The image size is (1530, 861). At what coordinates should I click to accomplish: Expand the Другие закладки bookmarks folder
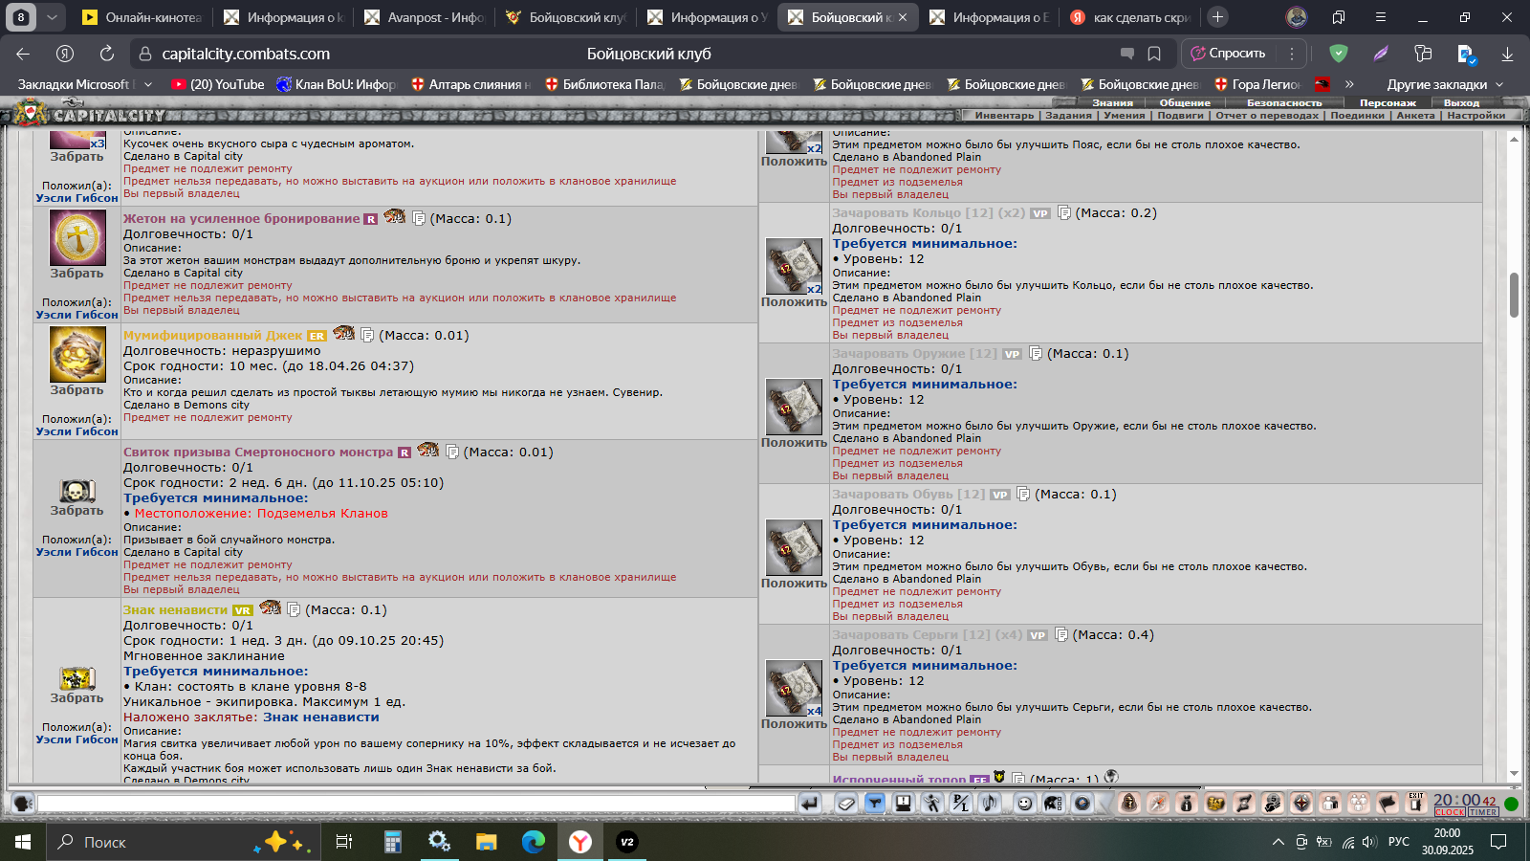1444,84
